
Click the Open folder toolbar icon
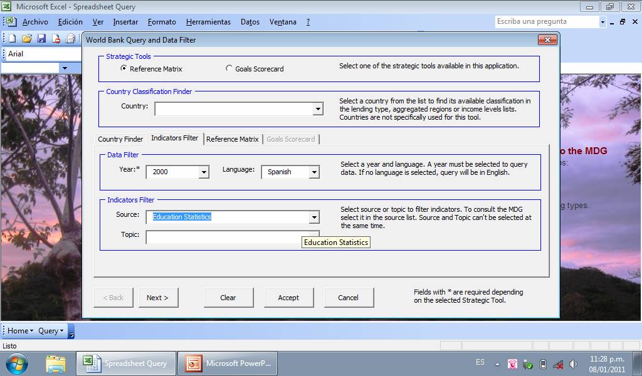(x=27, y=38)
